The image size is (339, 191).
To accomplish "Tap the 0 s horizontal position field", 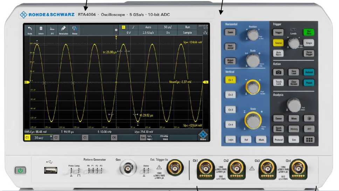I will [168, 33].
